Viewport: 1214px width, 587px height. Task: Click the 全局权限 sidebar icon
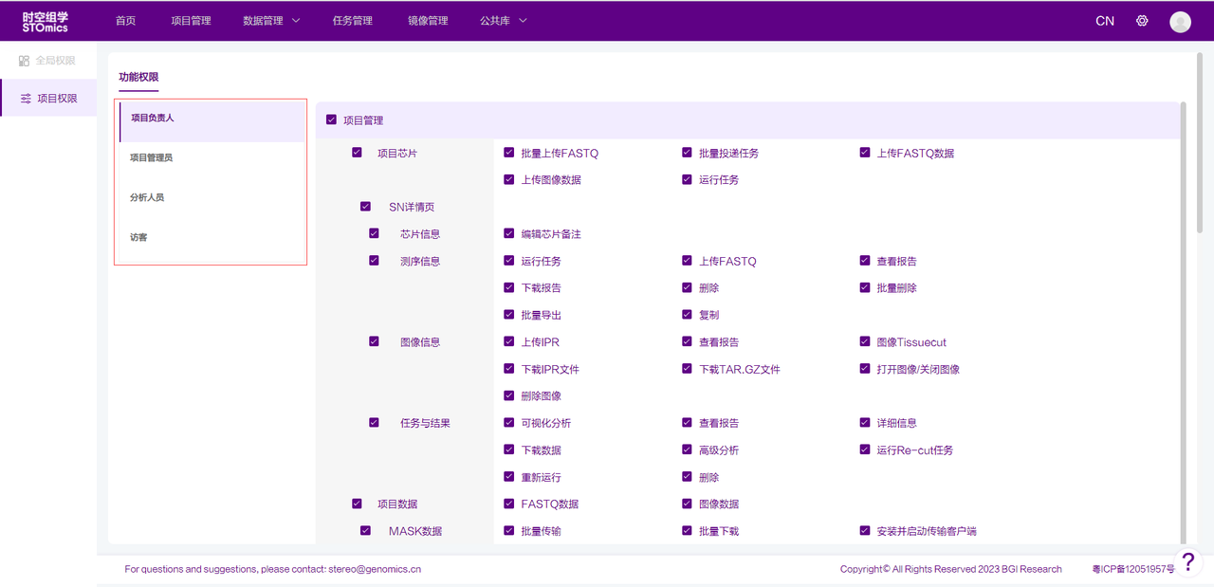click(25, 61)
